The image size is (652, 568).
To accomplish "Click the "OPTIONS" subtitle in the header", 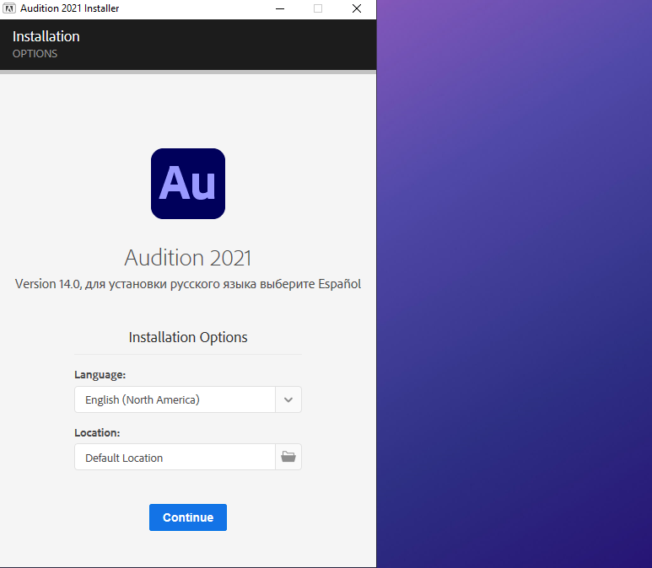I will 35,54.
